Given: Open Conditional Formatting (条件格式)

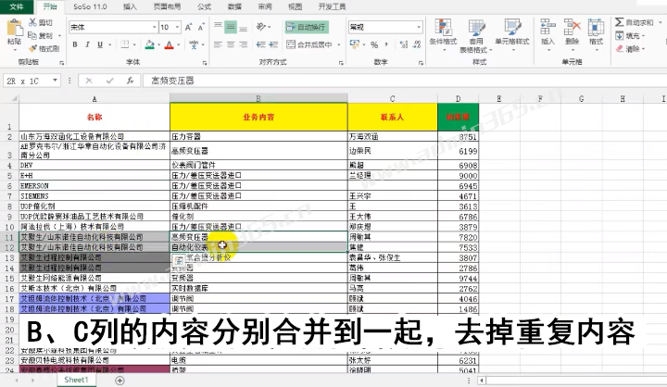Looking at the screenshot, I should point(443,35).
